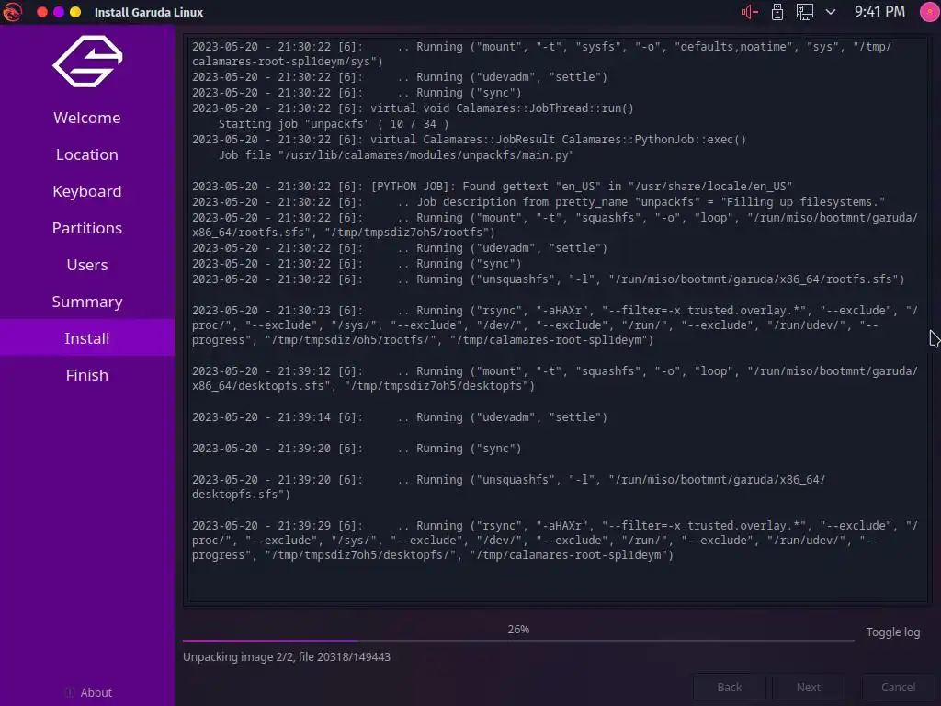Image resolution: width=941 pixels, height=706 pixels.
Task: Click the 21:39:14 udevadm settle log line
Action: coord(400,416)
